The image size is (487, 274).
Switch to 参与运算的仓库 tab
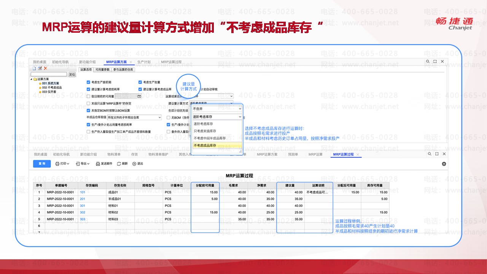124,70
